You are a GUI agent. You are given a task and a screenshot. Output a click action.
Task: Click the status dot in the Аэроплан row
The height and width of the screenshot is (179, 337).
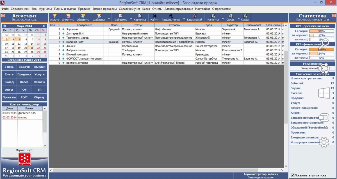tap(63, 29)
